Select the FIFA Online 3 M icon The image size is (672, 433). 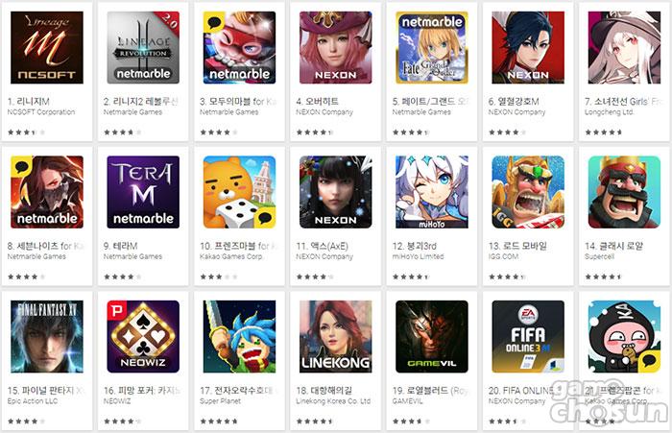pyautogui.click(x=528, y=337)
